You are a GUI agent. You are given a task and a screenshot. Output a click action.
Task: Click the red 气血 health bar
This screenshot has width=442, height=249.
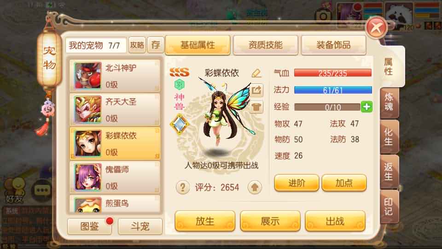pos(332,73)
